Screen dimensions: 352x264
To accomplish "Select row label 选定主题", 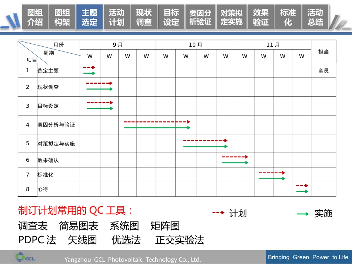I will click(x=48, y=71).
